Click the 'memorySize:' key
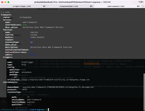Viewport: 145px width, 111px height. (11, 45)
